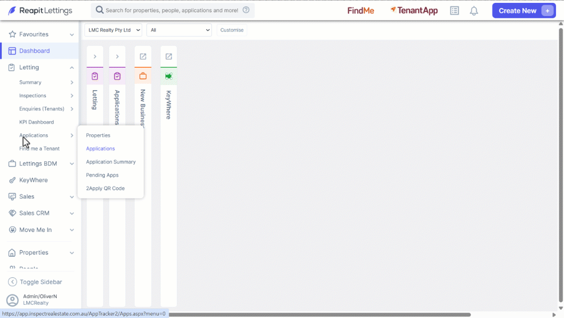Expand the Applications panel chevron
Image resolution: width=564 pixels, height=318 pixels.
tap(117, 57)
